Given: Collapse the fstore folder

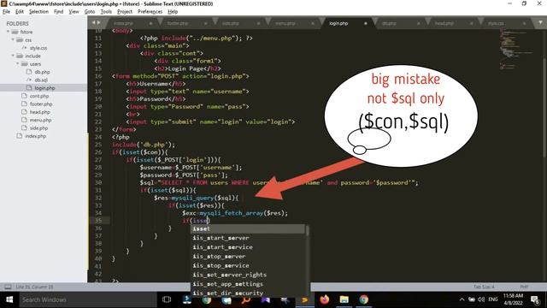Looking at the screenshot, I should pyautogui.click(x=8, y=32).
